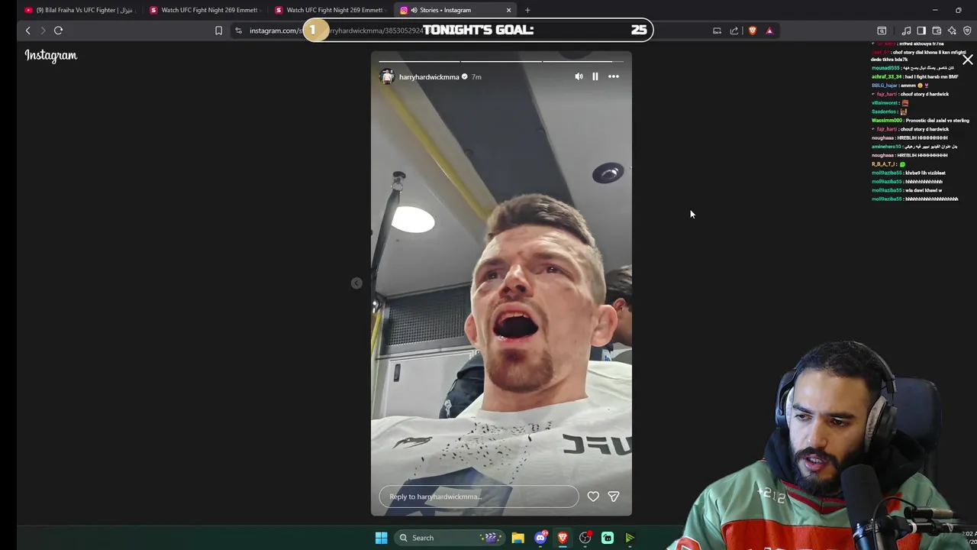Open Brave Rewards triangle icon
The image size is (977, 550).
pos(769,31)
